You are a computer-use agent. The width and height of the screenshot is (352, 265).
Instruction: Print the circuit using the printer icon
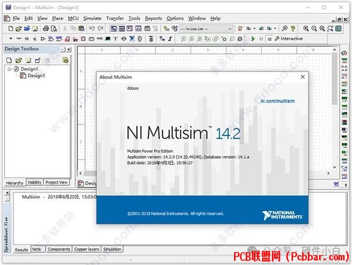click(x=46, y=29)
